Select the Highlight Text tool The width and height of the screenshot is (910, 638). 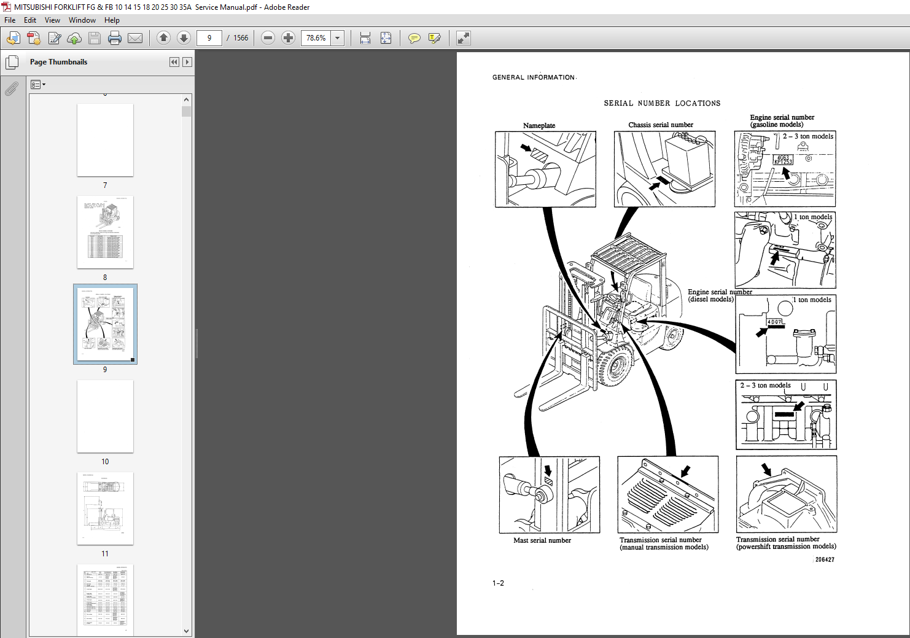click(x=435, y=38)
